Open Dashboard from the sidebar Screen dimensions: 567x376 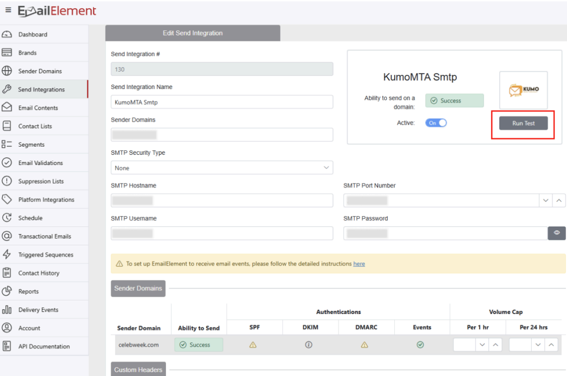(x=33, y=35)
